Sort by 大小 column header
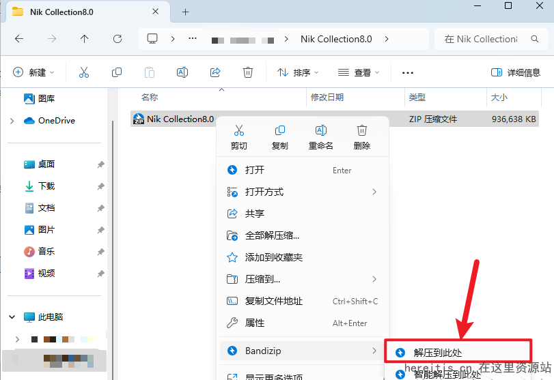 coord(499,97)
